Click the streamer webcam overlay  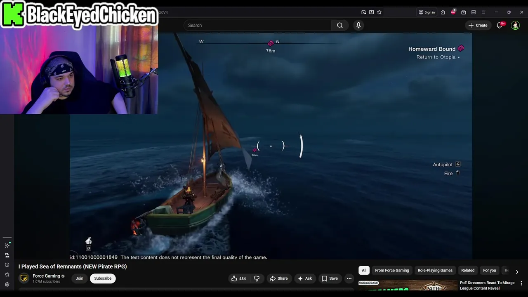(x=79, y=70)
